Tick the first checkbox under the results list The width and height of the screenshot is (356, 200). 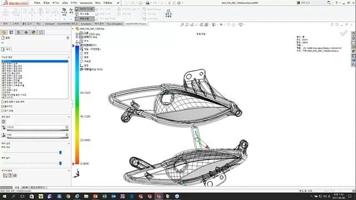3,102
